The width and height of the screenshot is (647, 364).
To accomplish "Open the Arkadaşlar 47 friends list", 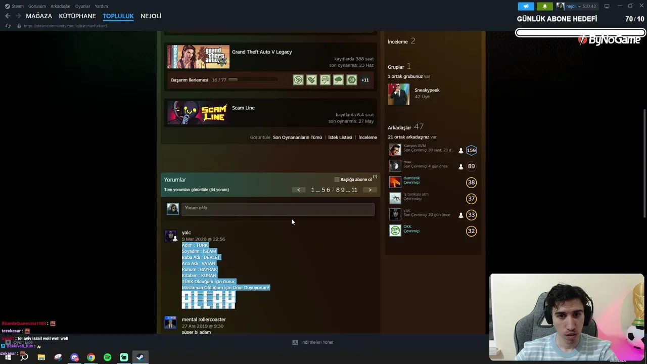I will (405, 127).
